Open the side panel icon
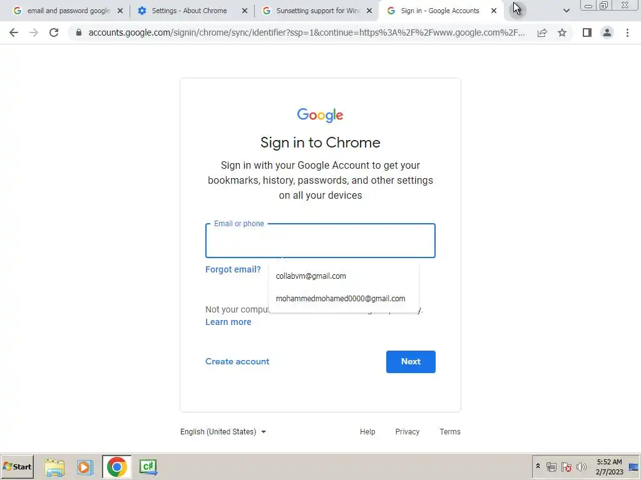 (587, 32)
